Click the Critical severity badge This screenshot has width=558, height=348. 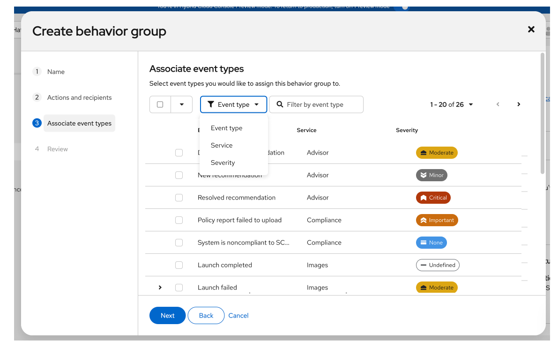tap(433, 198)
